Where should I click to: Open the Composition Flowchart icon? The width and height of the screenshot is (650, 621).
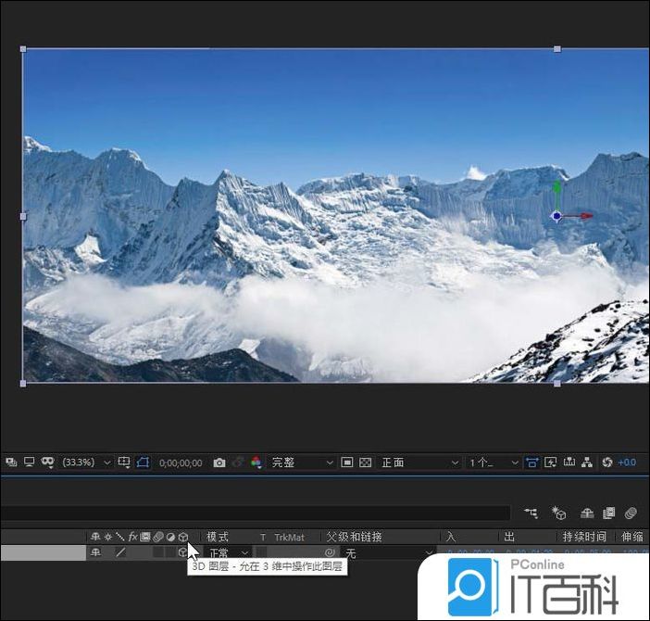pyautogui.click(x=587, y=463)
